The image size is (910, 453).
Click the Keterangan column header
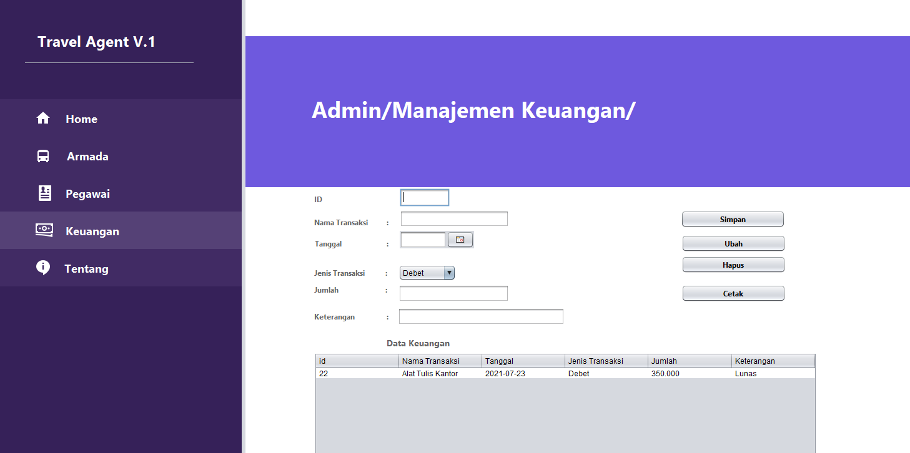coord(773,361)
